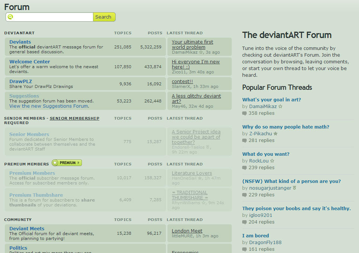Click the star icon next to HanOneSail
Image resolution: width=359 pixels, height=253 pixels.
[x=200, y=178]
